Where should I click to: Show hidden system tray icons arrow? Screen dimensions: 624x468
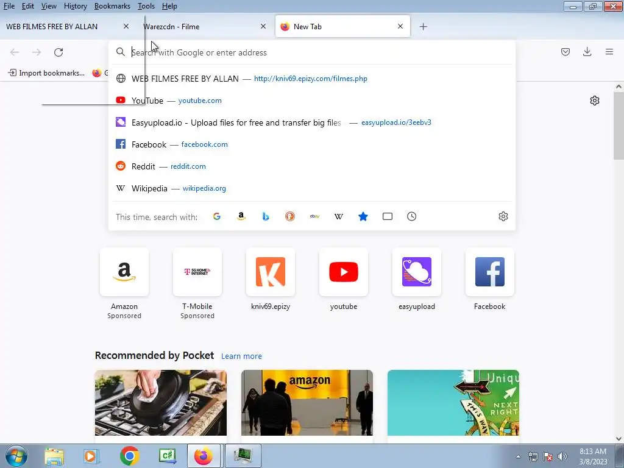coord(518,456)
